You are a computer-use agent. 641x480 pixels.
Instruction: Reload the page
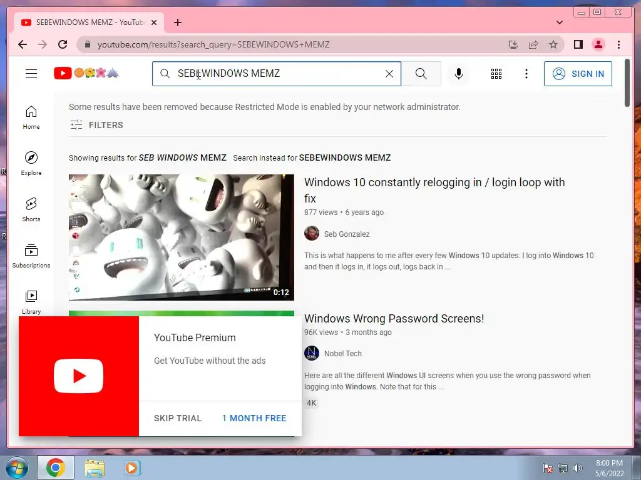pos(63,44)
